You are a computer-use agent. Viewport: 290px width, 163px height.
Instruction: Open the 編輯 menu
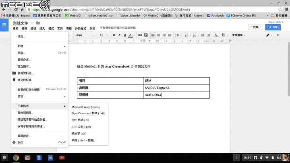(x=24, y=29)
